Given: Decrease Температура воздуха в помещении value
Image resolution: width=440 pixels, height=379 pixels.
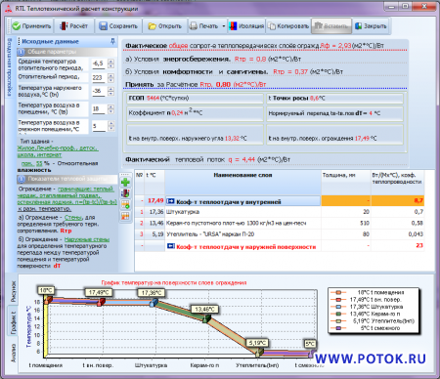Looking at the screenshot, I should pyautogui.click(x=110, y=111).
